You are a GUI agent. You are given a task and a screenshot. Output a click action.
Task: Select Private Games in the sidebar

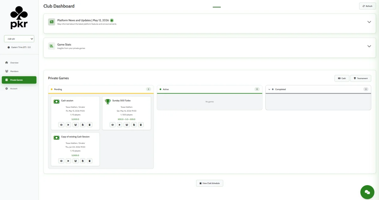click(x=19, y=80)
